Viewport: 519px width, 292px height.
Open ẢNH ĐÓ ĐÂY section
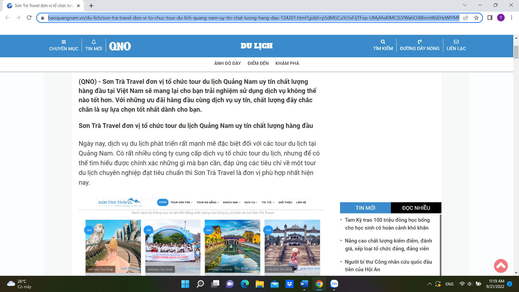click(227, 63)
